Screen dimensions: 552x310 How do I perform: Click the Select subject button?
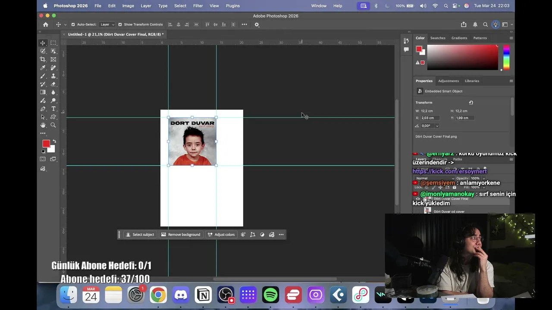coord(140,235)
